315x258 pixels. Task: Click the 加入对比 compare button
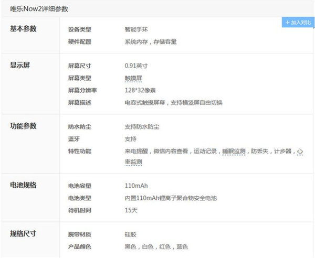(x=298, y=22)
